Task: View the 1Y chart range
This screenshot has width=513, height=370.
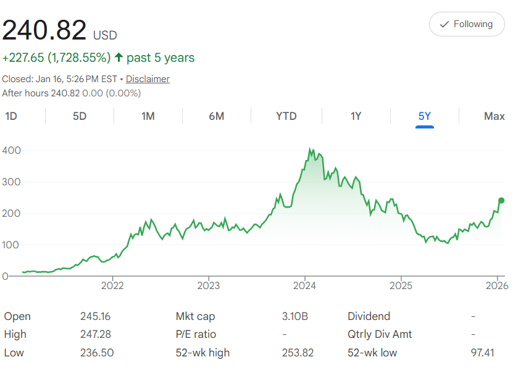Action: coord(356,116)
